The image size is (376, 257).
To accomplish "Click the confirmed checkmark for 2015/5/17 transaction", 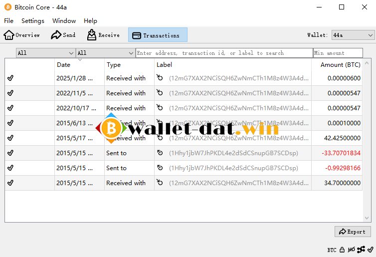I will [10, 138].
